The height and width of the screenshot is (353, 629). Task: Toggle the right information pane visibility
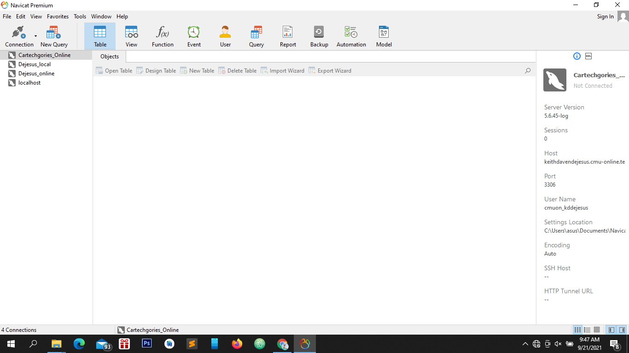622,330
